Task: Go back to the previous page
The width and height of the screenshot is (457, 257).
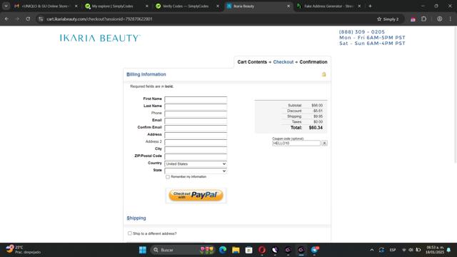Action: pyautogui.click(x=6, y=19)
